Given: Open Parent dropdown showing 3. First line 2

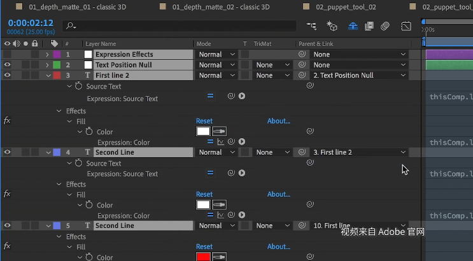Looking at the screenshot, I should tap(359, 152).
